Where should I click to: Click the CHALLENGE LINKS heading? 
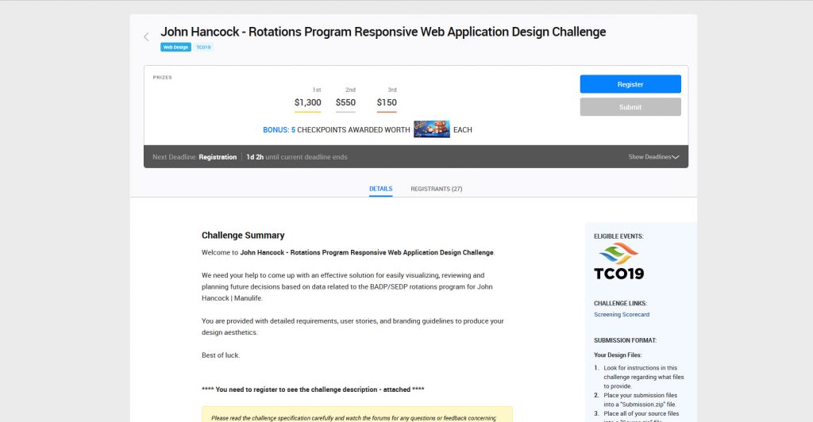(621, 304)
